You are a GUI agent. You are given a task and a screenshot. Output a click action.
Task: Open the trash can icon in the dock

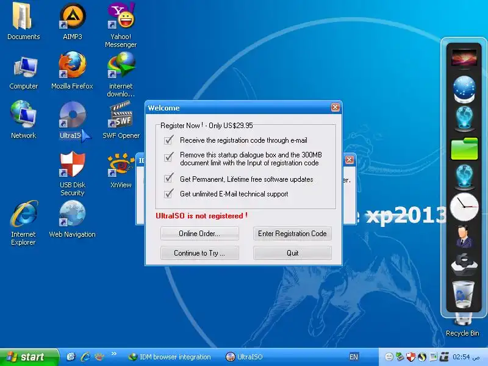(463, 295)
